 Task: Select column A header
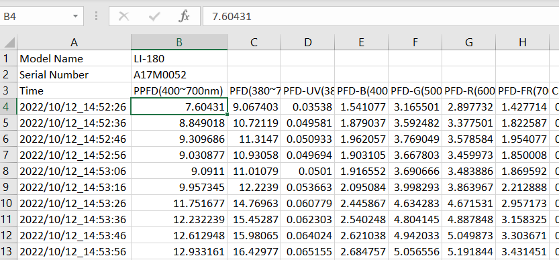pos(74,42)
